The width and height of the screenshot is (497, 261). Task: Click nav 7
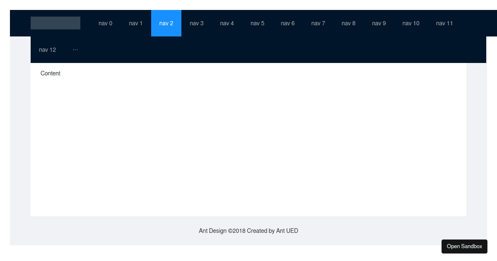coord(318,23)
